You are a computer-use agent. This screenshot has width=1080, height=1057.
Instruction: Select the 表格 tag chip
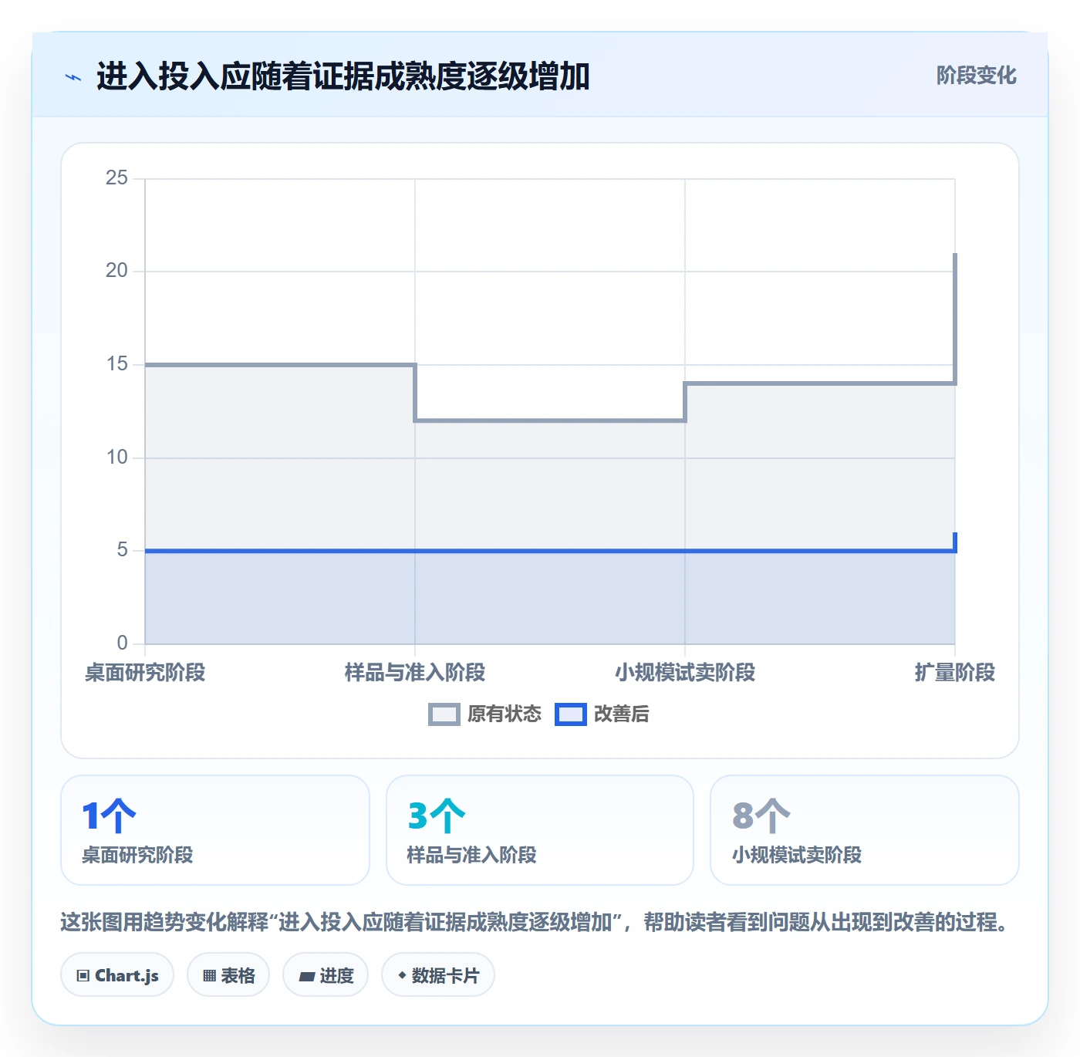point(228,975)
